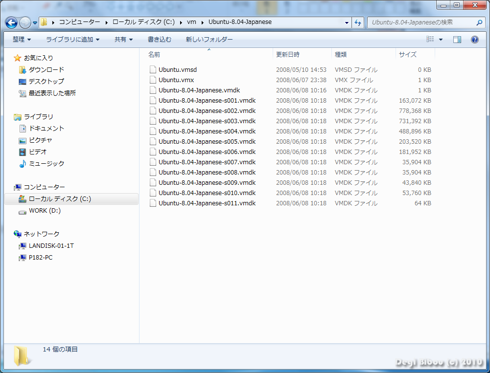Screen dimensions: 490x373
Task: Select ライブラリ in the navigation pane
Action: 39,117
